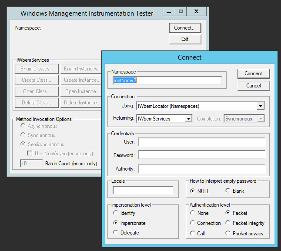Cancel the Connect dialog

(x=253, y=86)
